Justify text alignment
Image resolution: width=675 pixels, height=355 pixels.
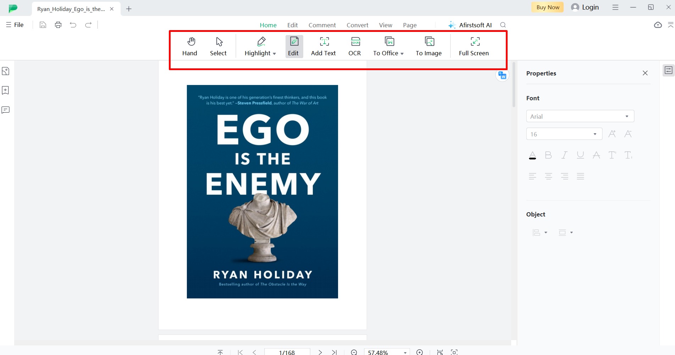point(580,176)
